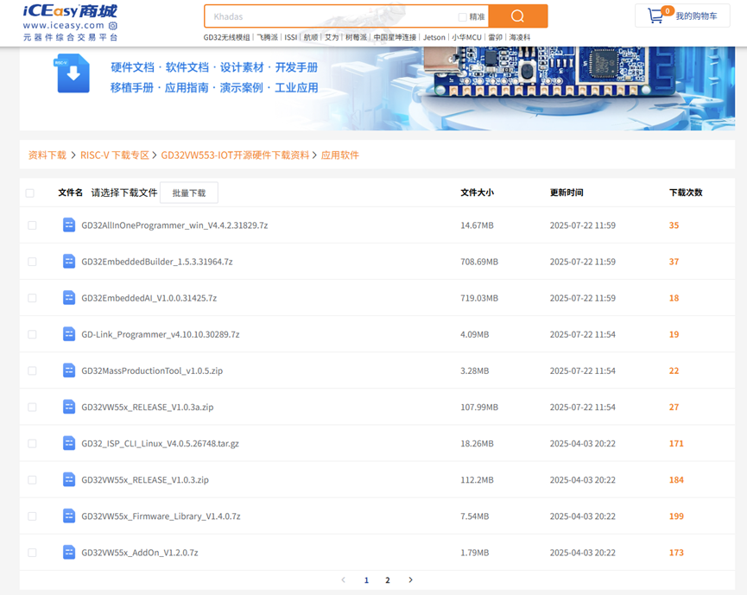Click the file icon for GD-Link_Programmer
Viewport: 747px width, 595px height.
(x=69, y=334)
